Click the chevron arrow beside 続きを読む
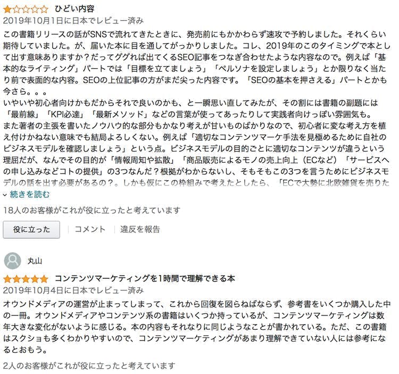 (5, 195)
